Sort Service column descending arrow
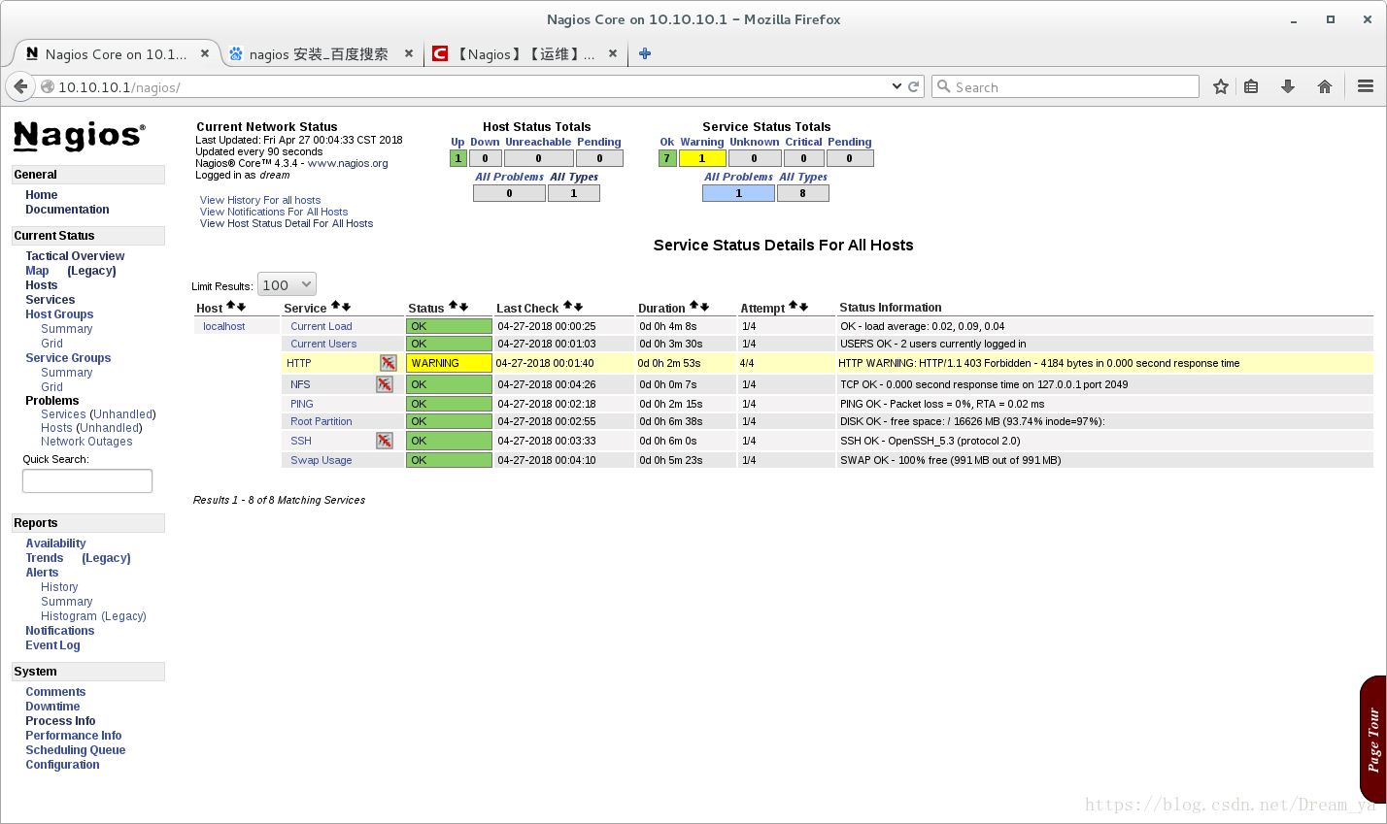The width and height of the screenshot is (1387, 824). click(346, 307)
